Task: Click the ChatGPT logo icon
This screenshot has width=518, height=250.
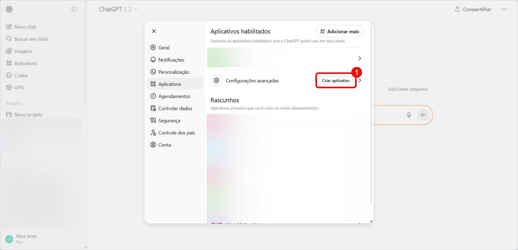Action: 9,9
